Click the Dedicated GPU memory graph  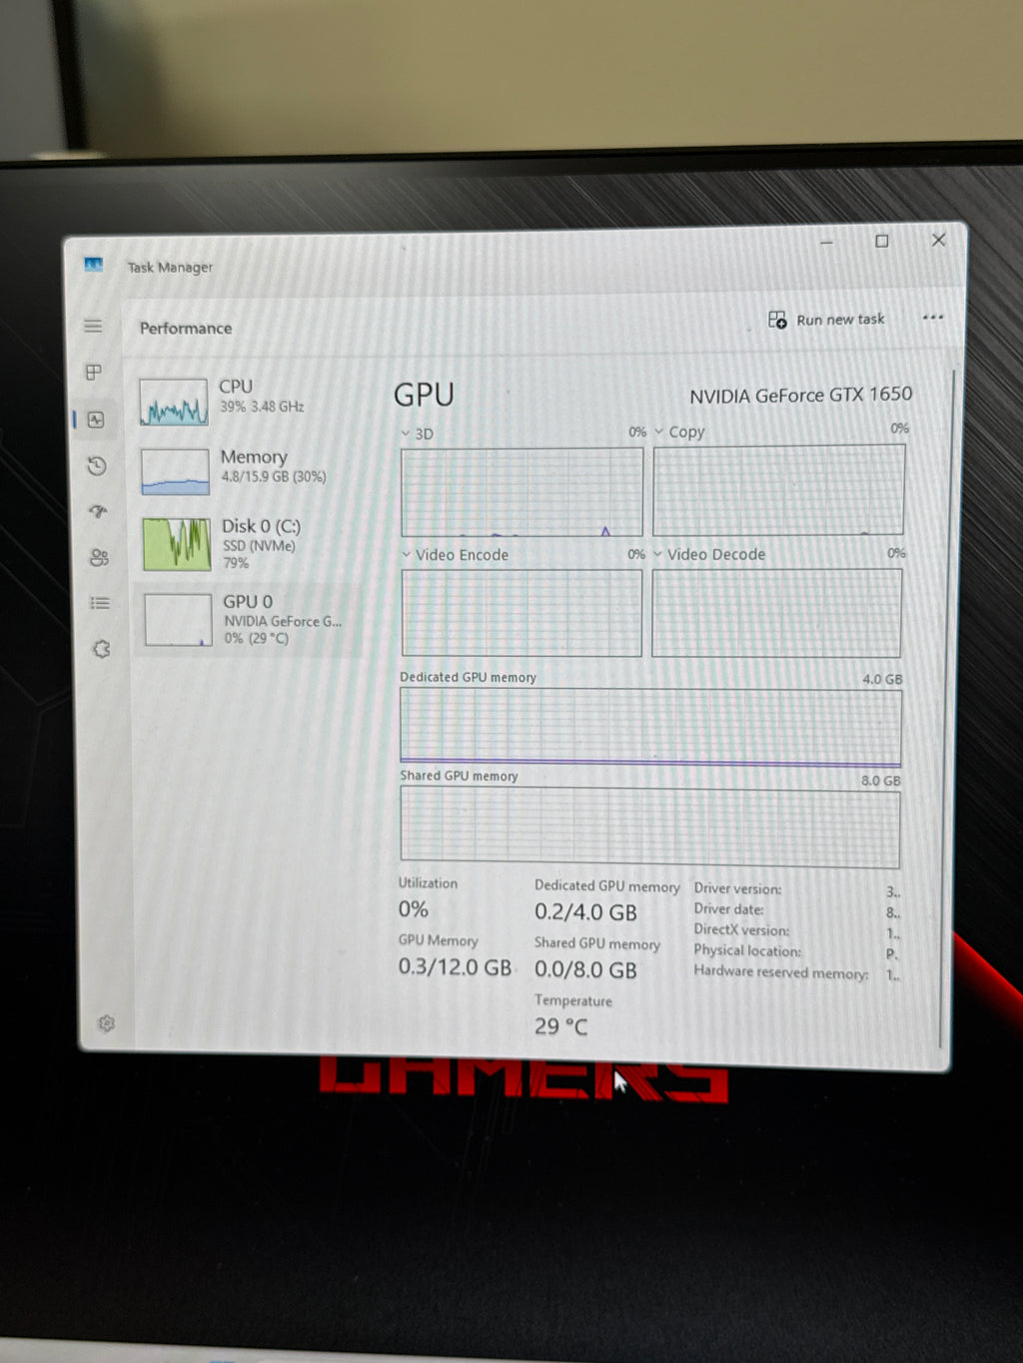point(650,728)
